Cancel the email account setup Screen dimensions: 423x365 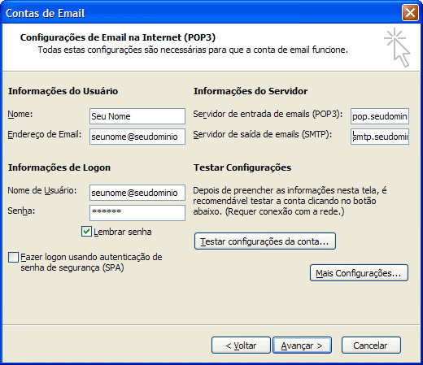click(371, 345)
